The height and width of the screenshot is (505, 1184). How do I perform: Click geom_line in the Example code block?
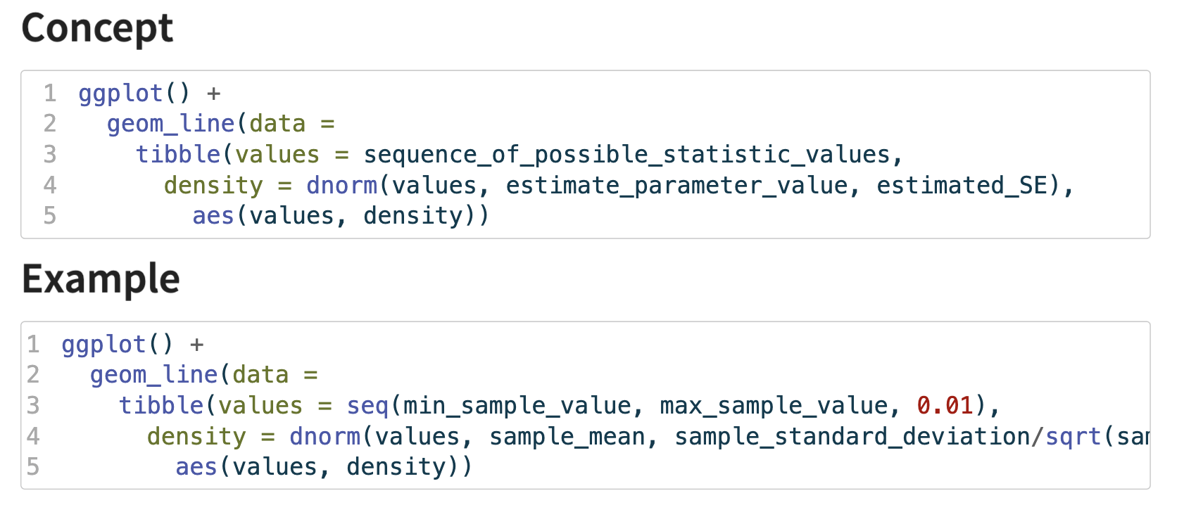[153, 375]
